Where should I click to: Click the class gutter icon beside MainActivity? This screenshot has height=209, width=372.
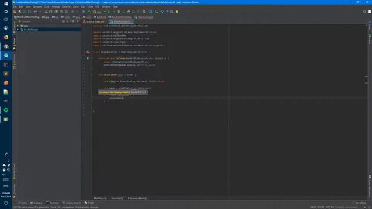coord(88,52)
